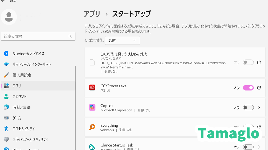This screenshot has height=150, width=268.
Task: Click the Copilot entry title
Action: tap(107, 106)
